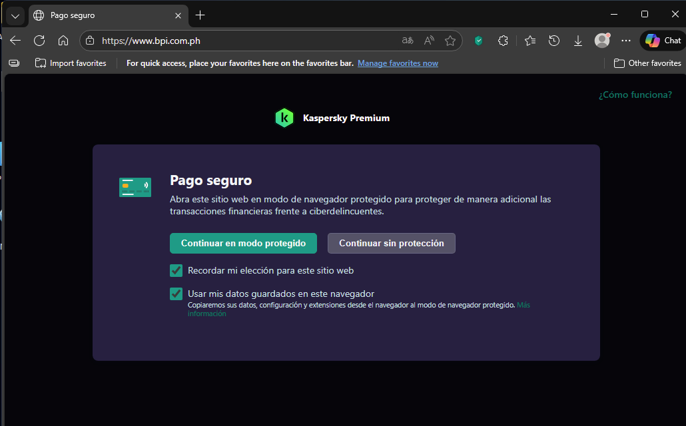Open Manage favorites now link

click(x=398, y=63)
